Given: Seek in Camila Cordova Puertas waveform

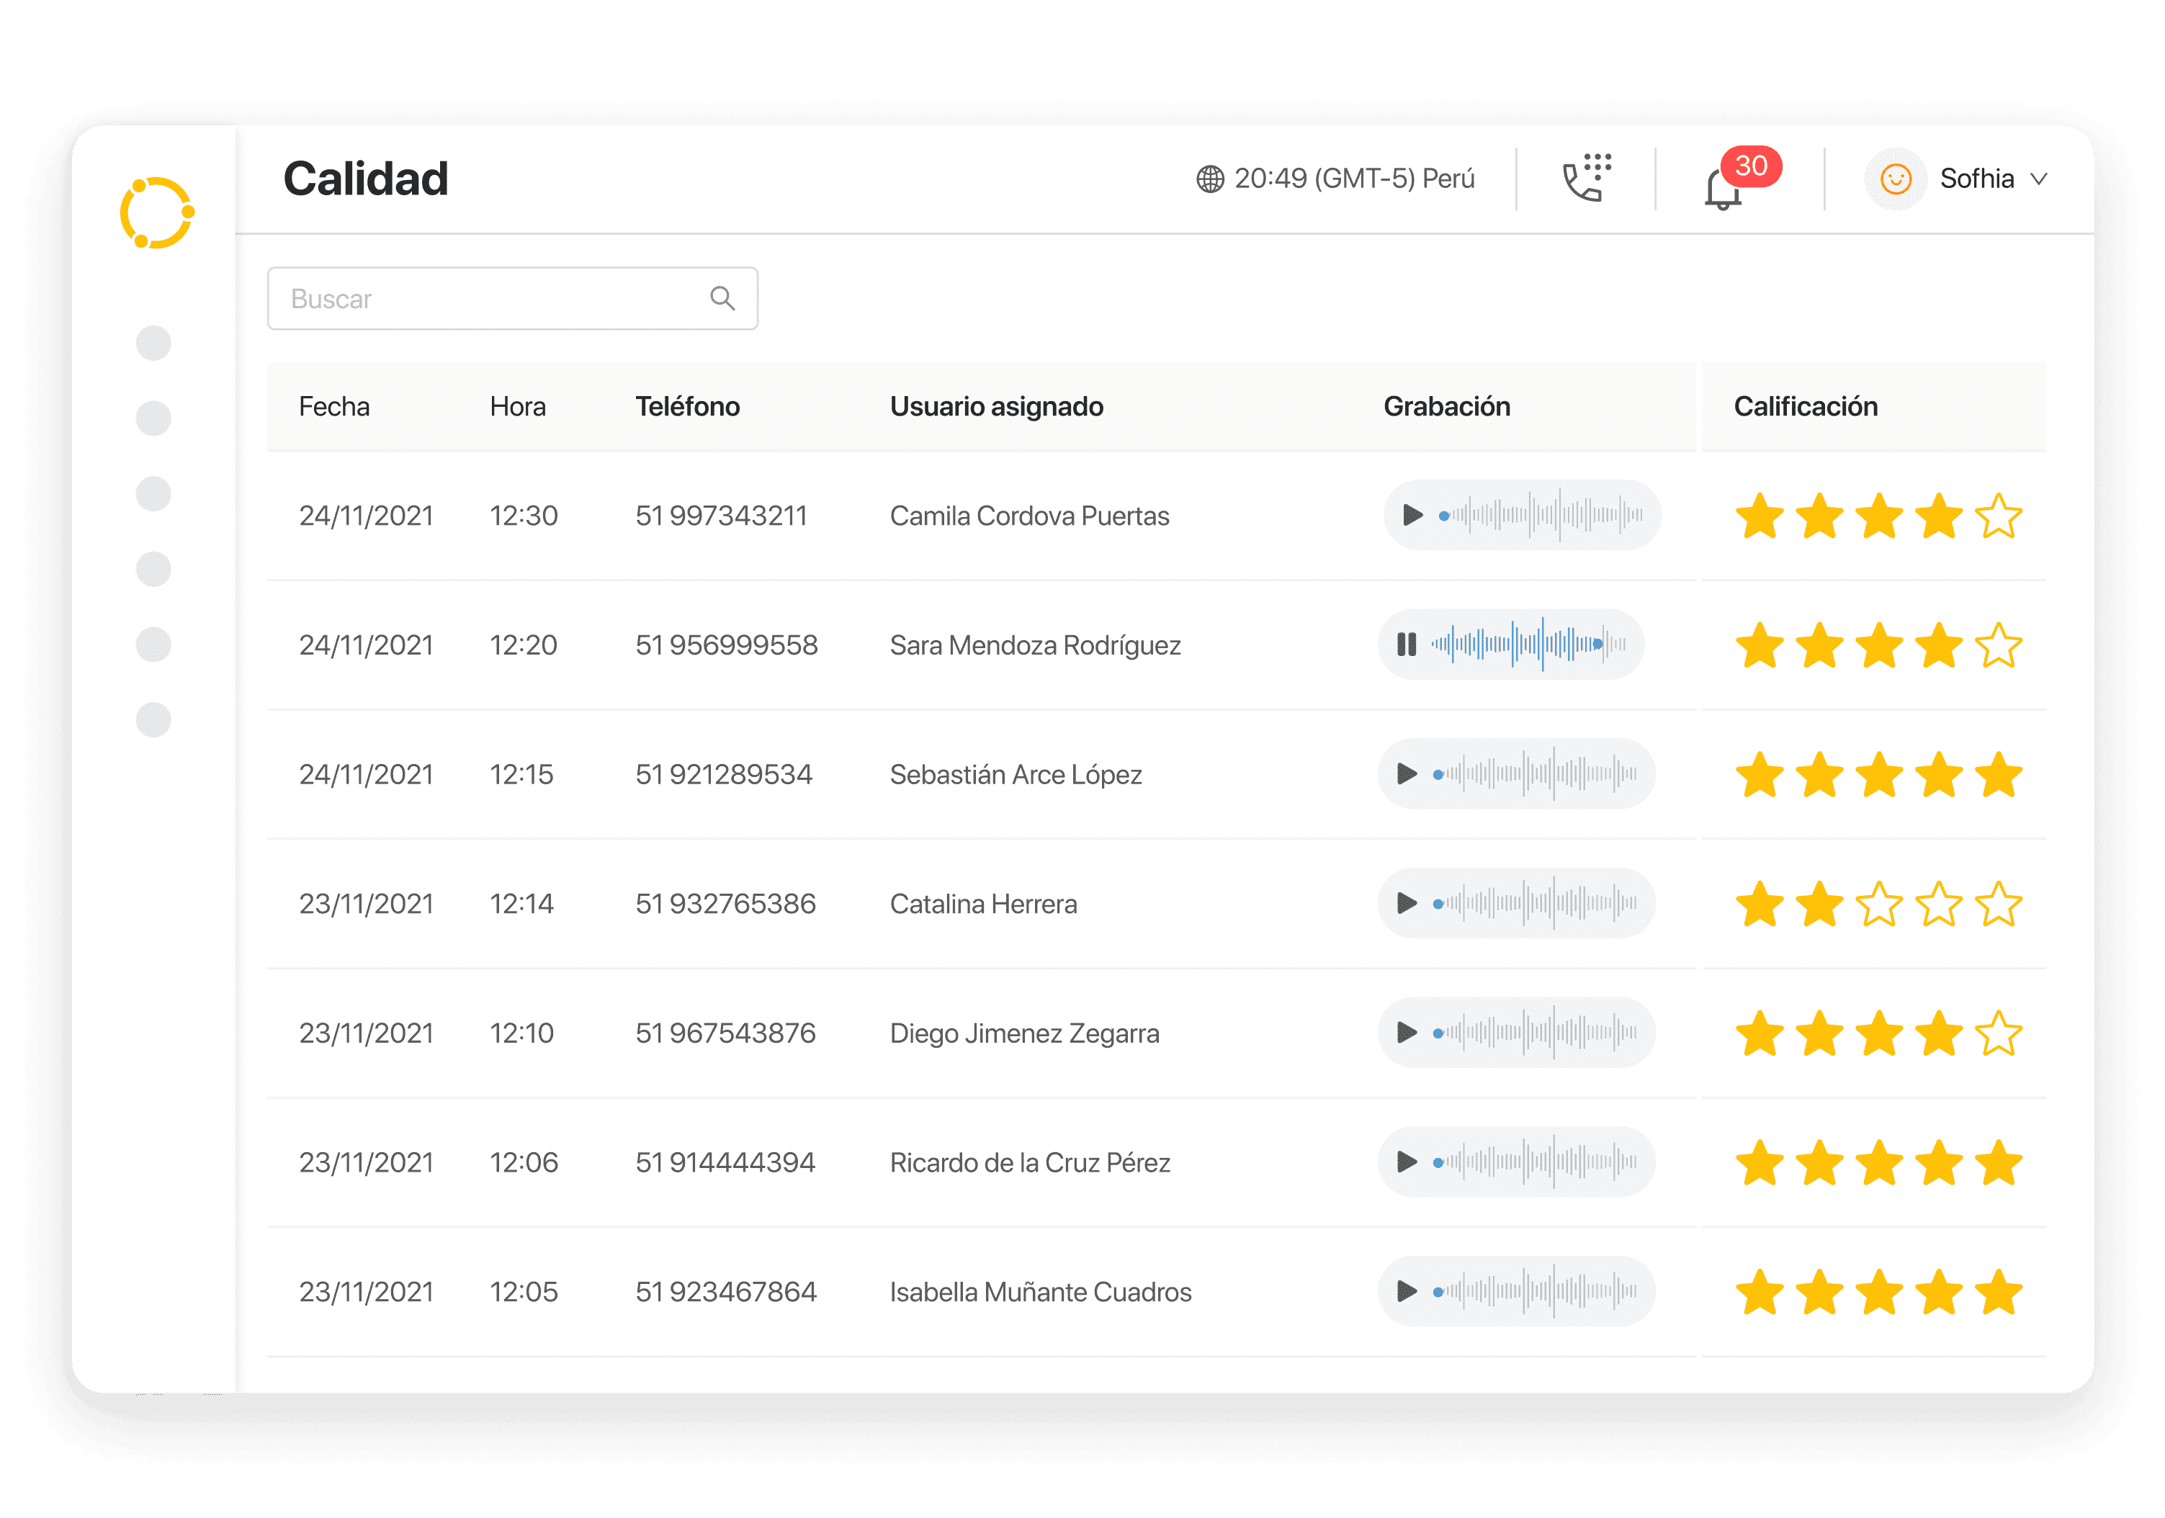Looking at the screenshot, I should [1541, 515].
